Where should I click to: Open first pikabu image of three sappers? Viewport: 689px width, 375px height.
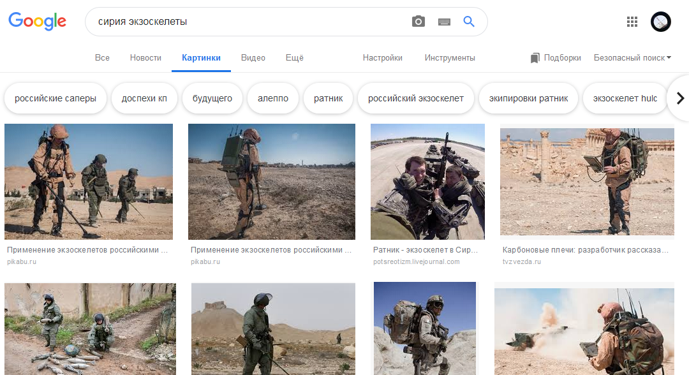coord(88,181)
